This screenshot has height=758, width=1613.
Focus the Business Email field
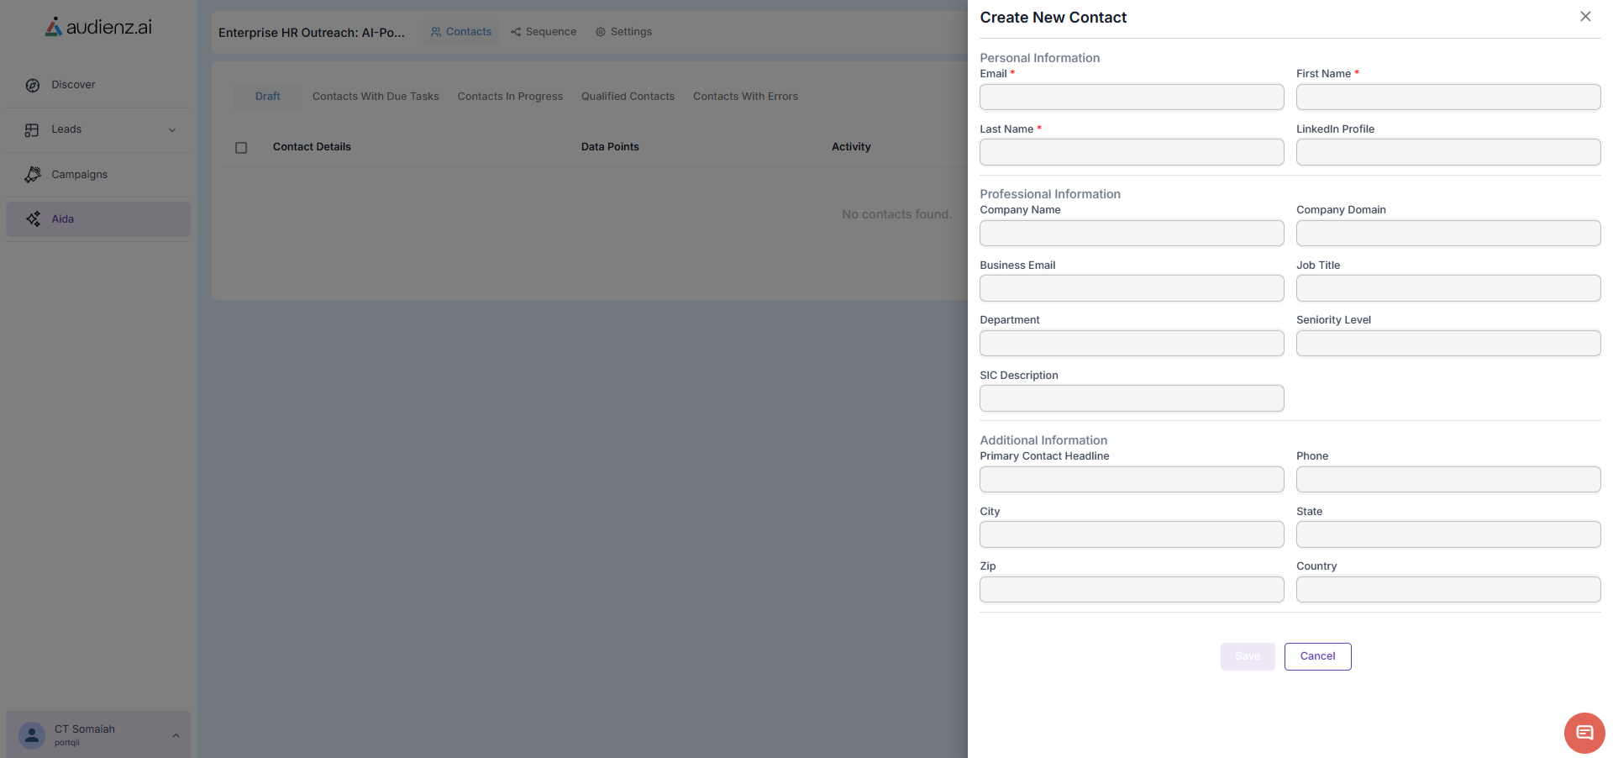click(1132, 288)
